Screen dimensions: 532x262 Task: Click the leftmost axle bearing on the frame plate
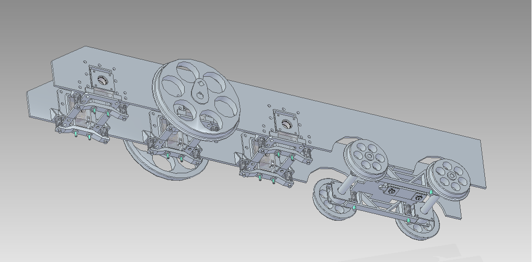pyautogui.click(x=101, y=80)
